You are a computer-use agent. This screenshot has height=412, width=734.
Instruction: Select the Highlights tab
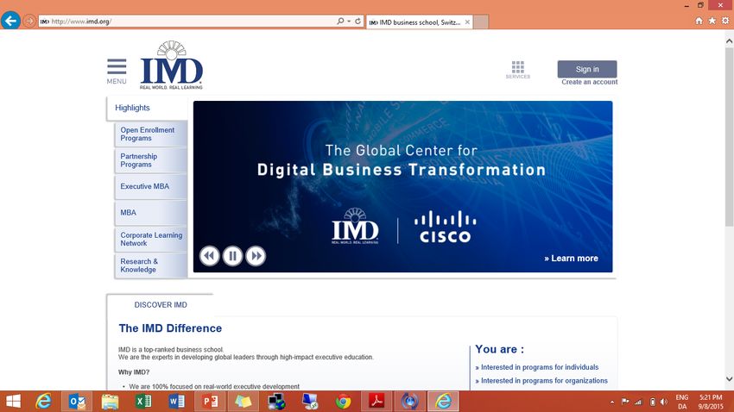(x=147, y=108)
